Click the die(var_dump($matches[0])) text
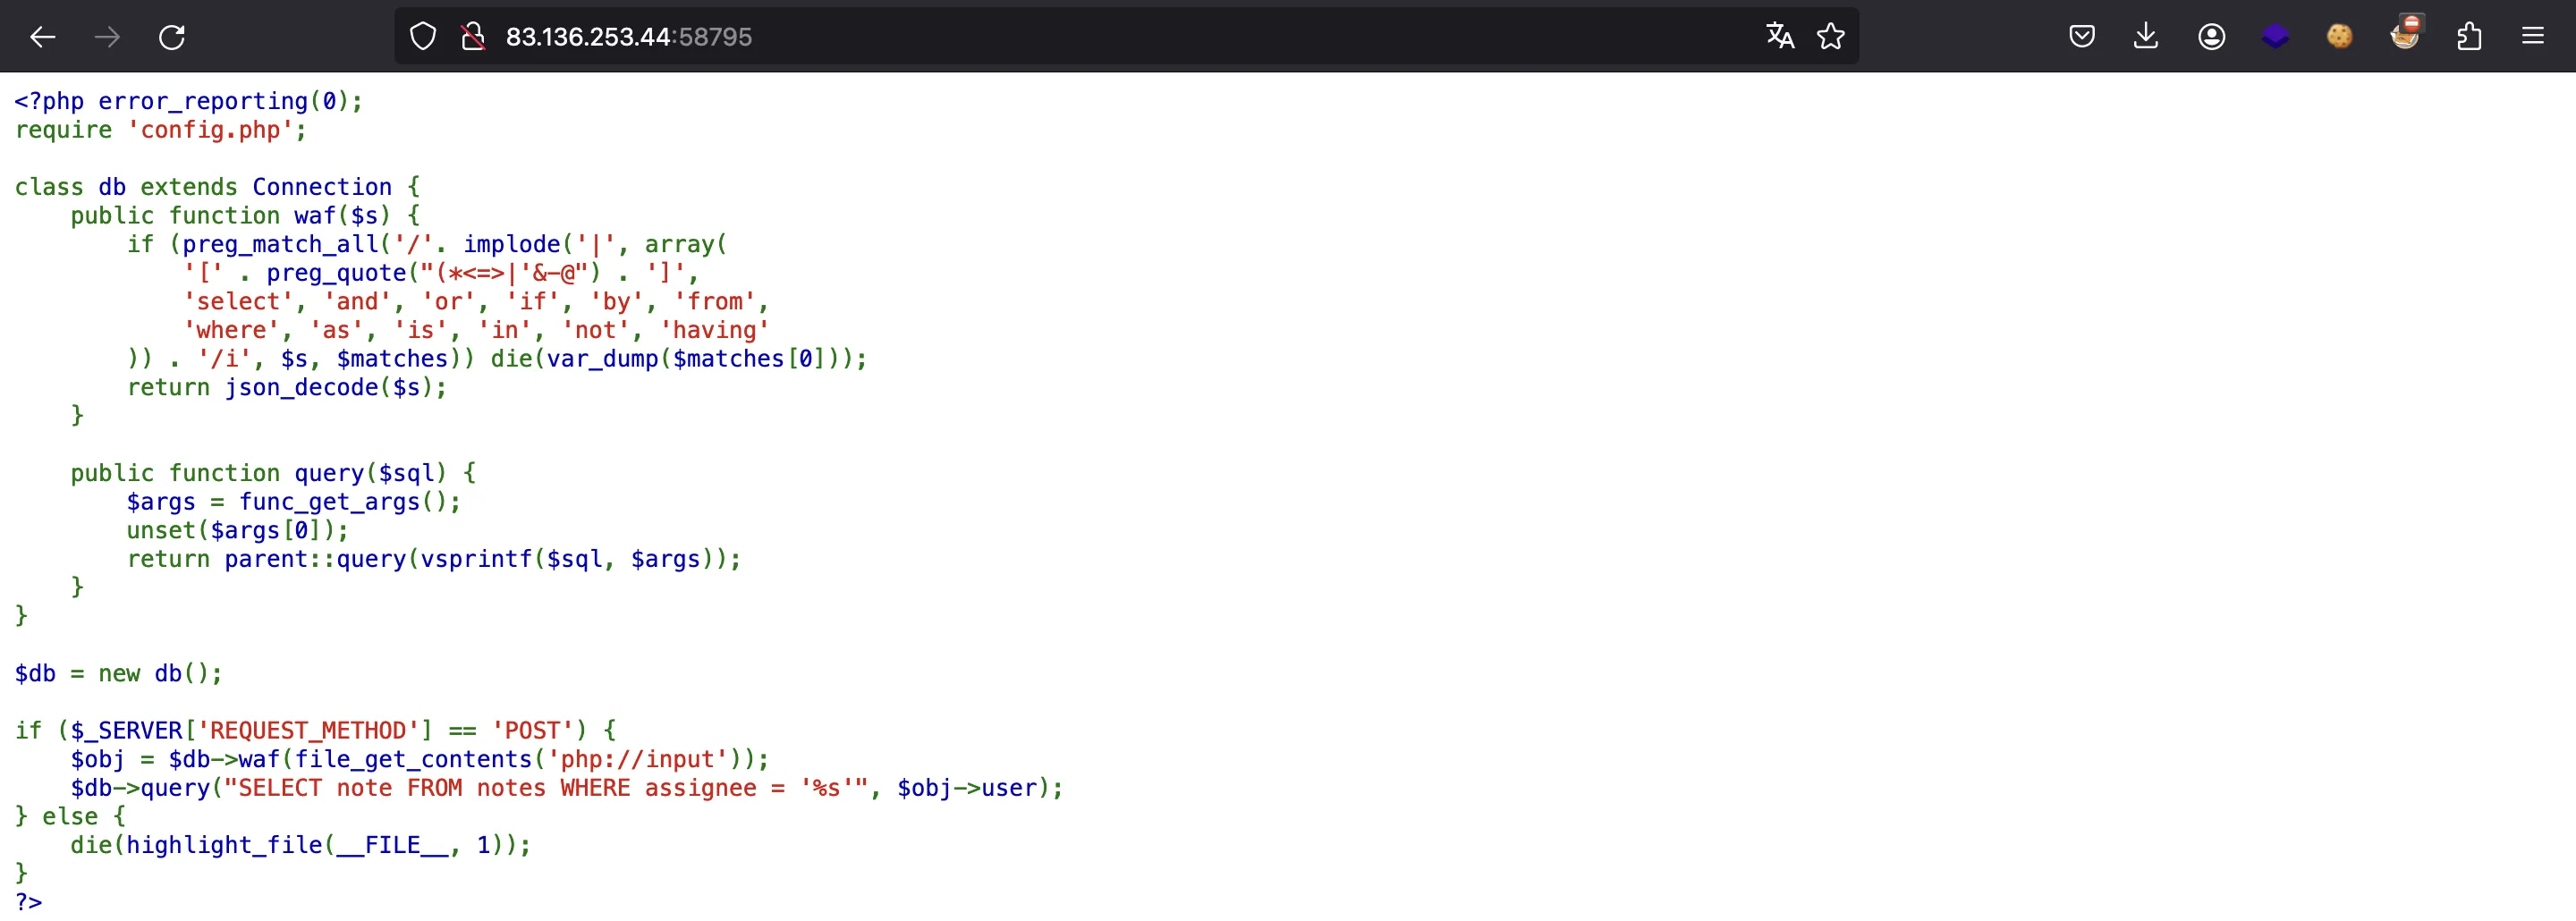 coord(679,359)
